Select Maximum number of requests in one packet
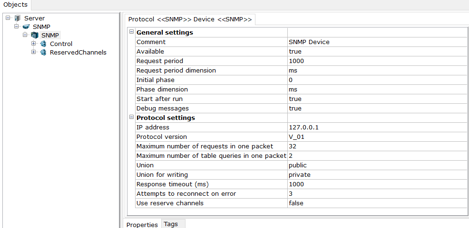This screenshot has height=228, width=469. point(205,146)
